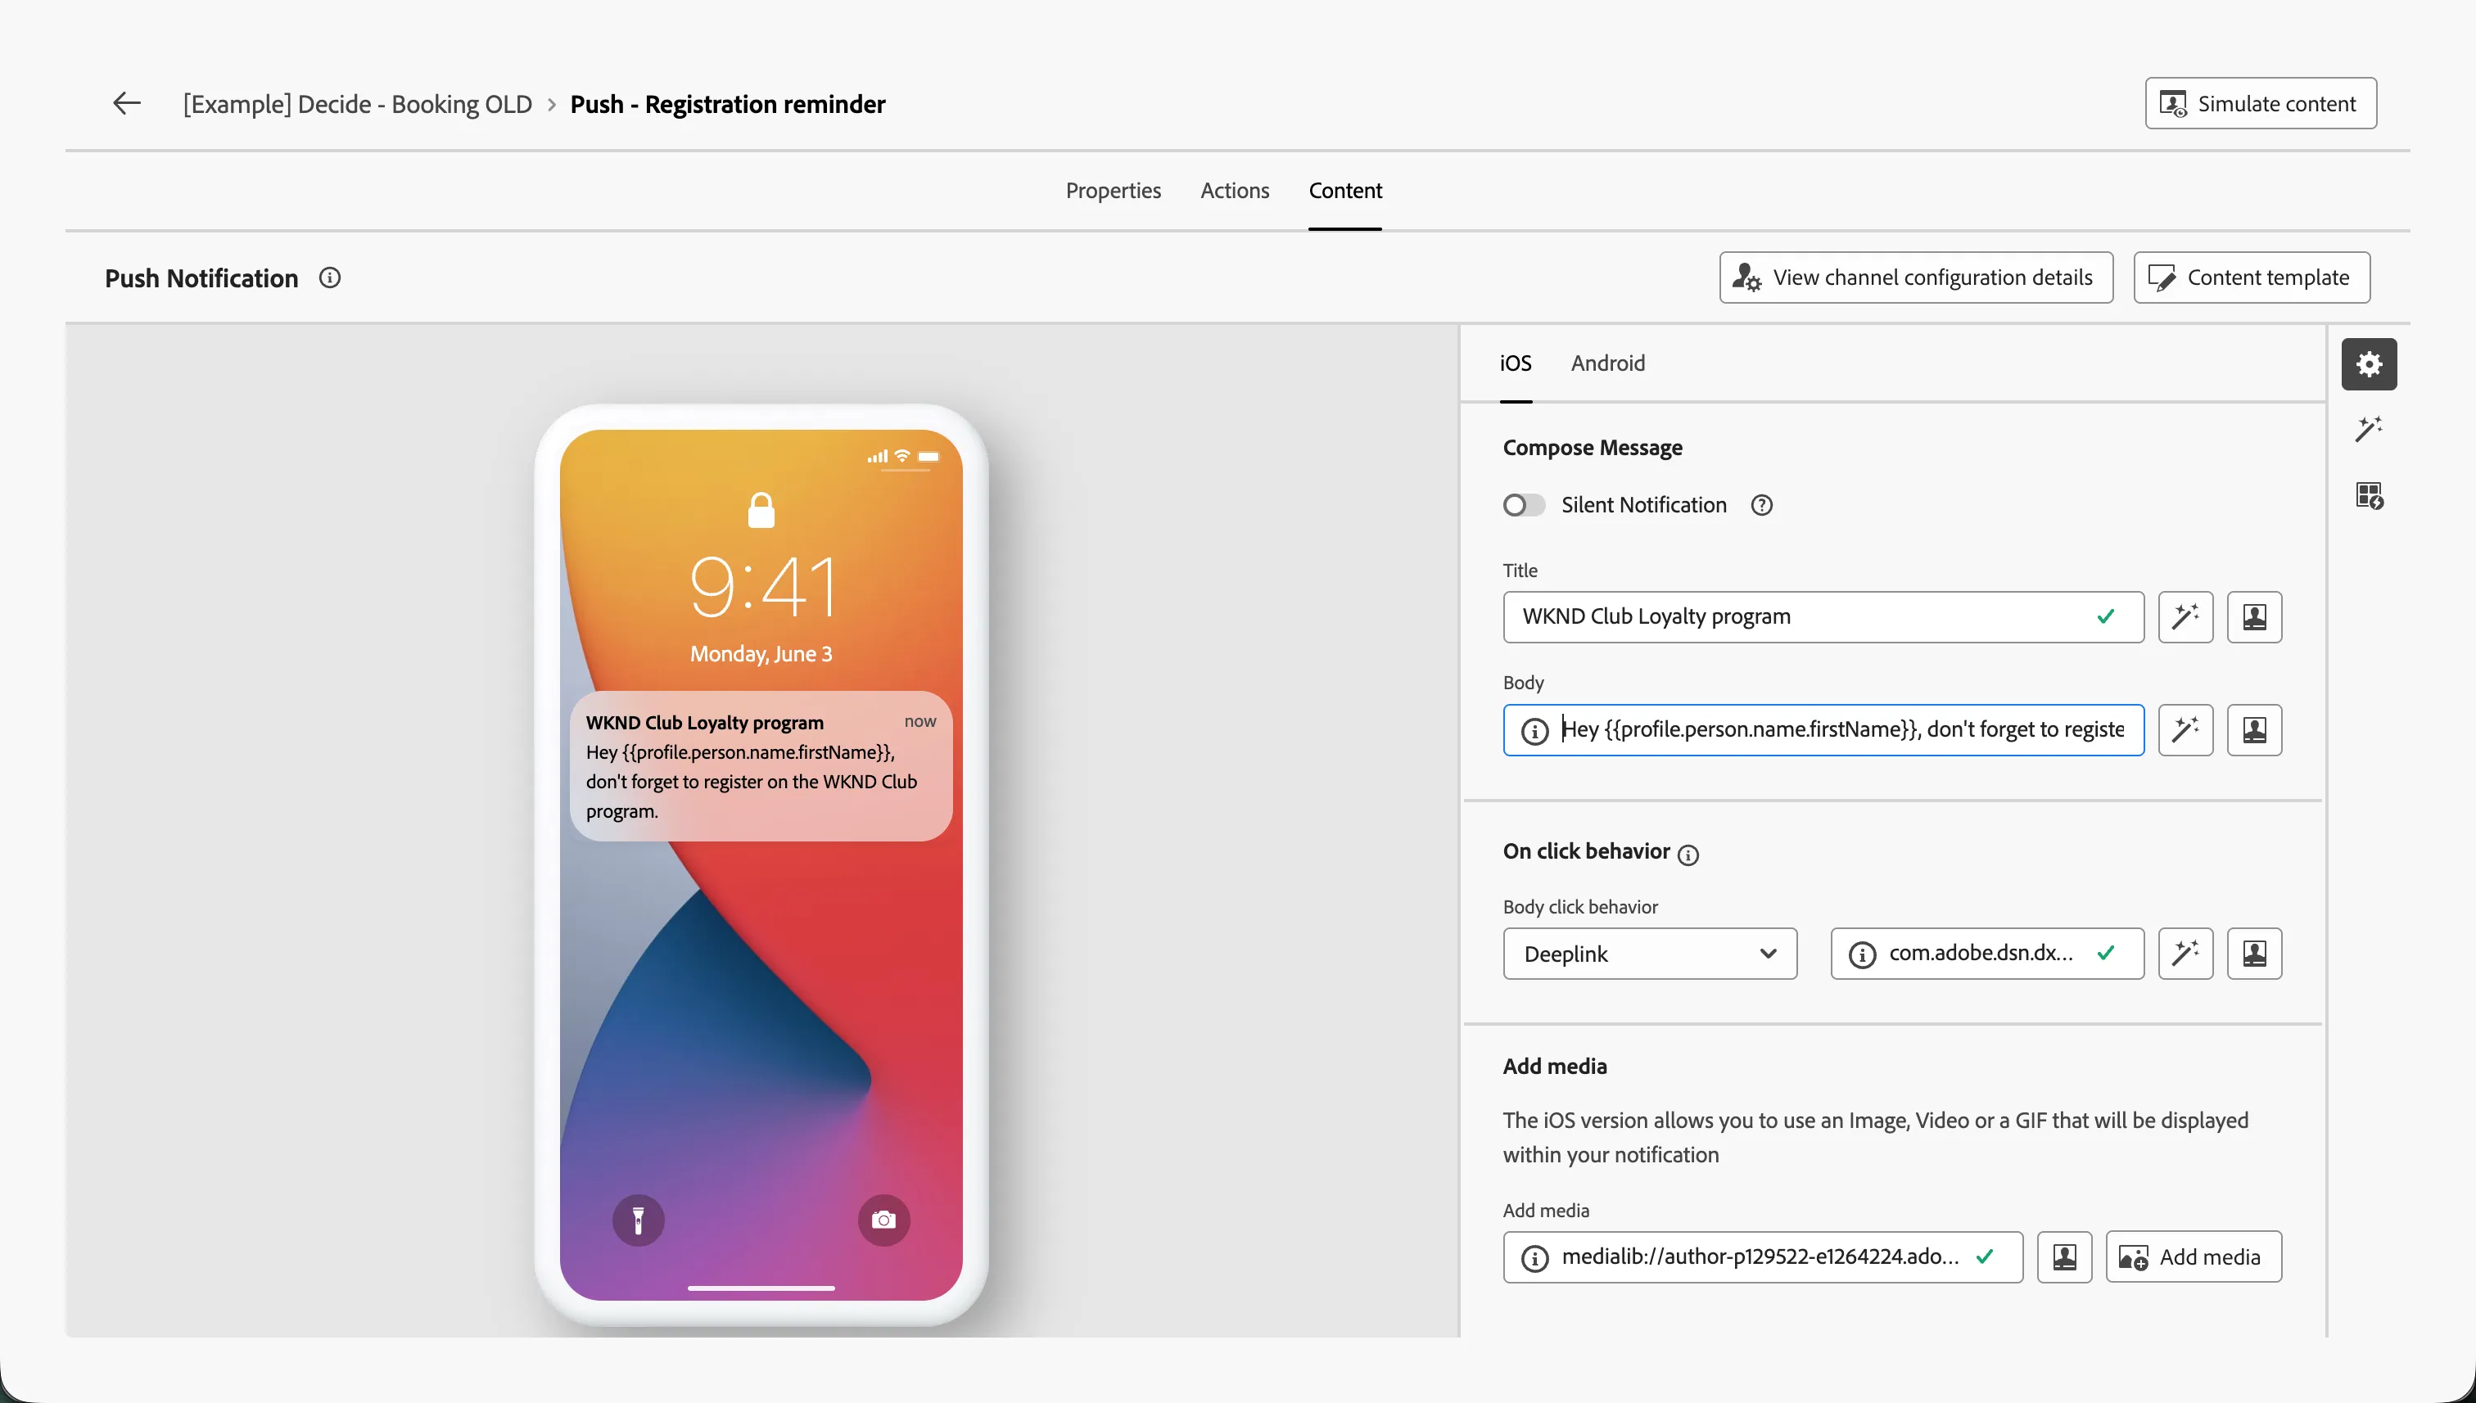Click the Simulate content button
The image size is (2476, 1403).
2260,103
